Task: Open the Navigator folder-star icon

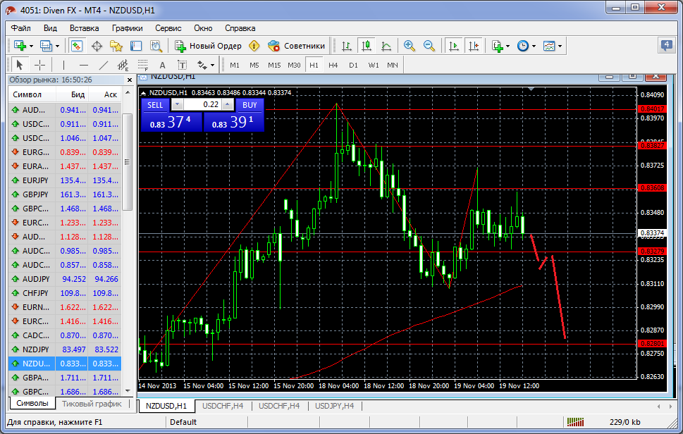Action: point(116,46)
